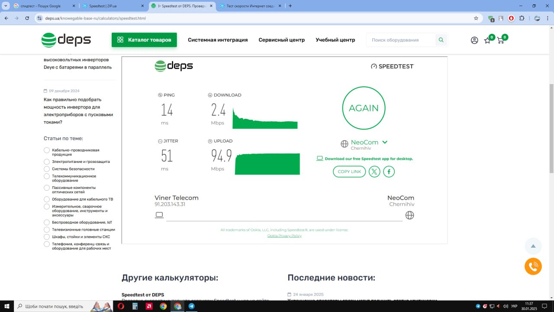Click the red Opera-style extension icon

point(511,18)
